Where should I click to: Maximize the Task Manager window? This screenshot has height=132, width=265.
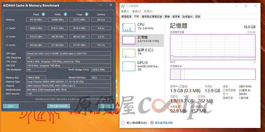246,6
